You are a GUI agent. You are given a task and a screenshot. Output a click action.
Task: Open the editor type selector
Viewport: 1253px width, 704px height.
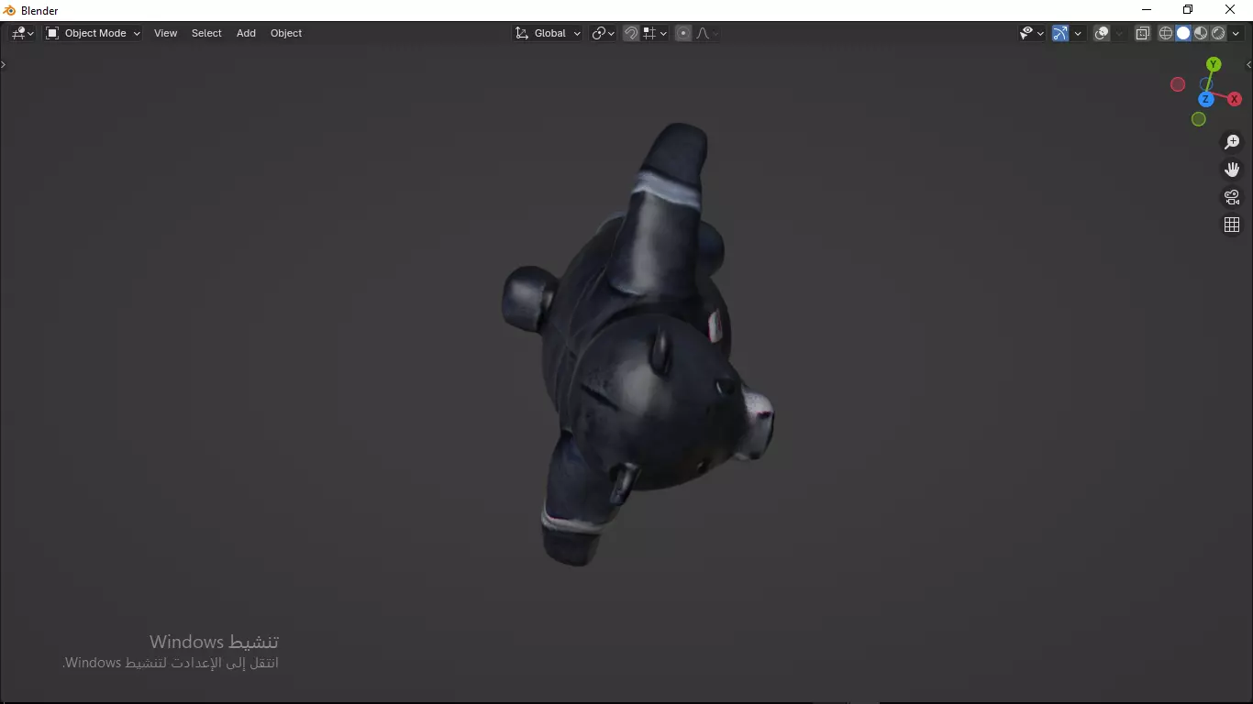click(22, 33)
